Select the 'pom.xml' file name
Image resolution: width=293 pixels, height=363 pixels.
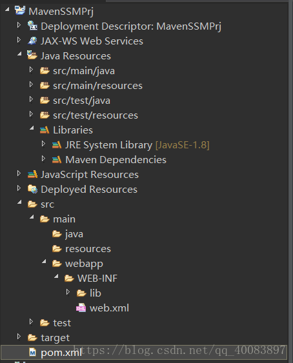pyautogui.click(x=61, y=353)
